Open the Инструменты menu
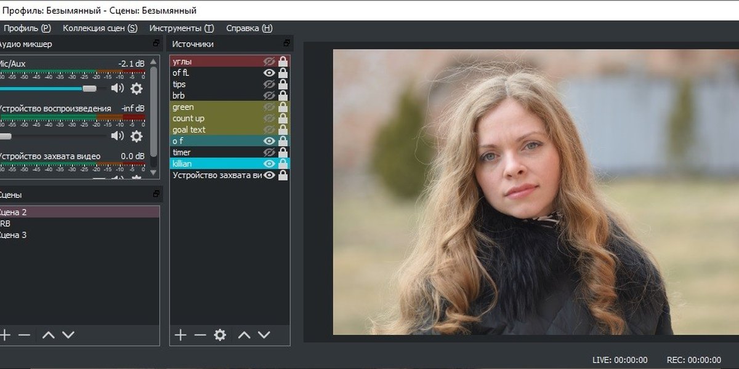The image size is (739, 369). click(x=182, y=28)
